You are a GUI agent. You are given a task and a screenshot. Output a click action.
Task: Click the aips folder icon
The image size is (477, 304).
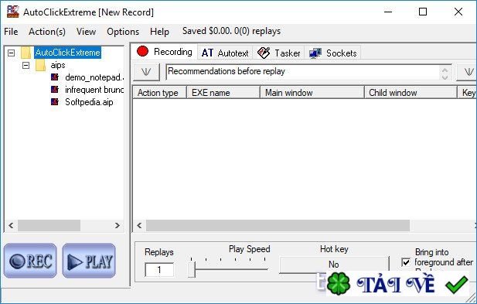click(x=40, y=65)
